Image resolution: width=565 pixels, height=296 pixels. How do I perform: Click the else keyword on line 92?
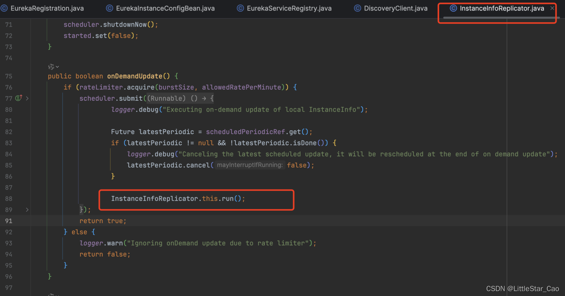click(x=79, y=232)
